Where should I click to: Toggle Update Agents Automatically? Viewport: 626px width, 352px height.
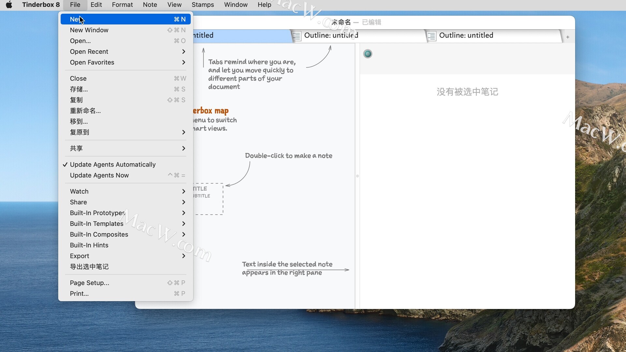point(126,165)
